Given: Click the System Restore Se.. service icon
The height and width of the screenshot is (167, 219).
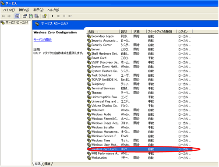Looking at the screenshot, I should coord(89,71).
